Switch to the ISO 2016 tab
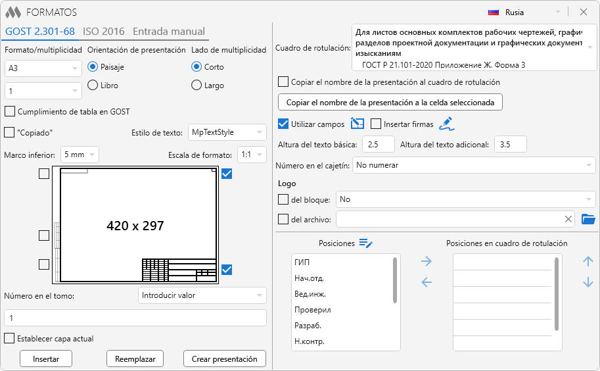Screen dimensions: 600x371 coord(103,31)
